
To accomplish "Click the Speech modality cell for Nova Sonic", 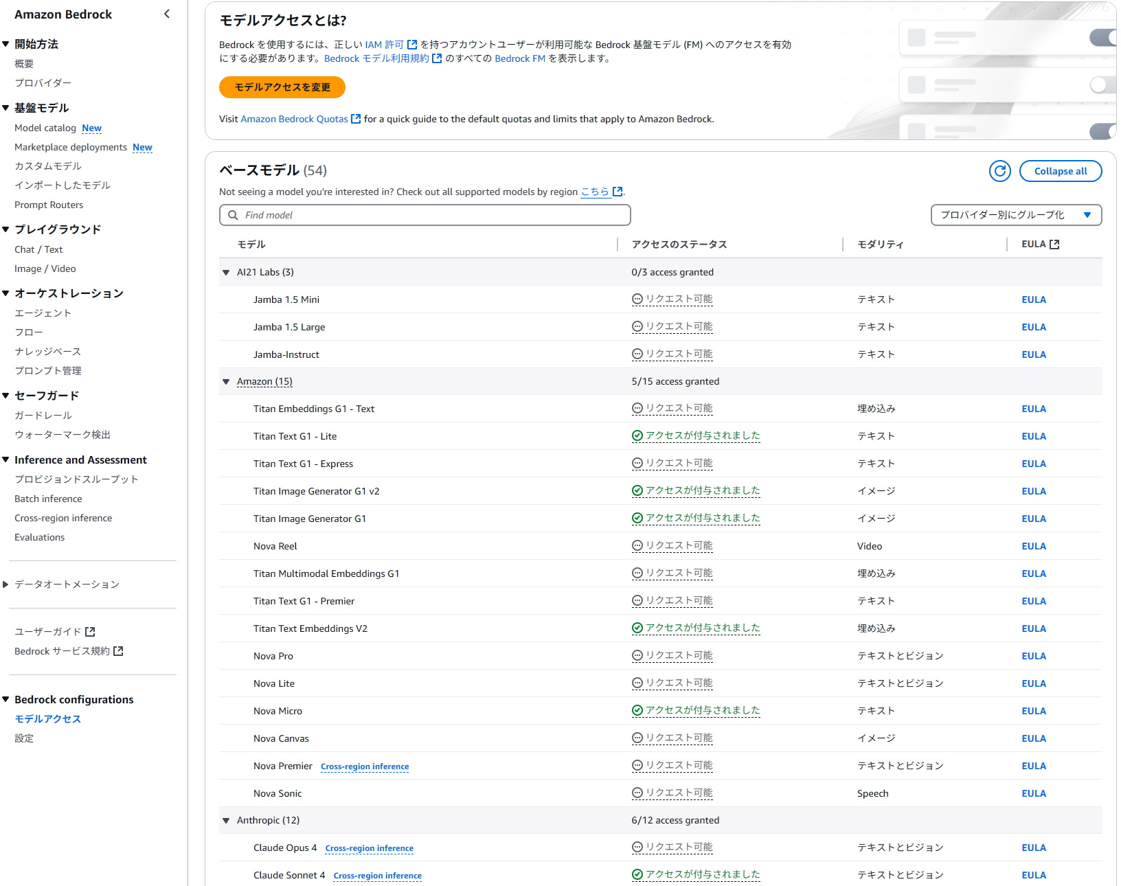I will [x=873, y=793].
